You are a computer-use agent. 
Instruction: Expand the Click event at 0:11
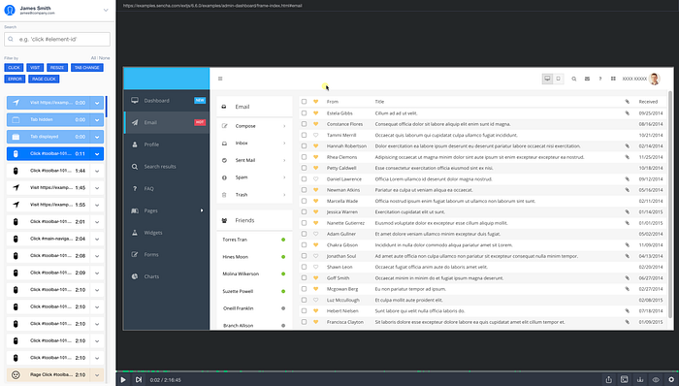click(97, 153)
